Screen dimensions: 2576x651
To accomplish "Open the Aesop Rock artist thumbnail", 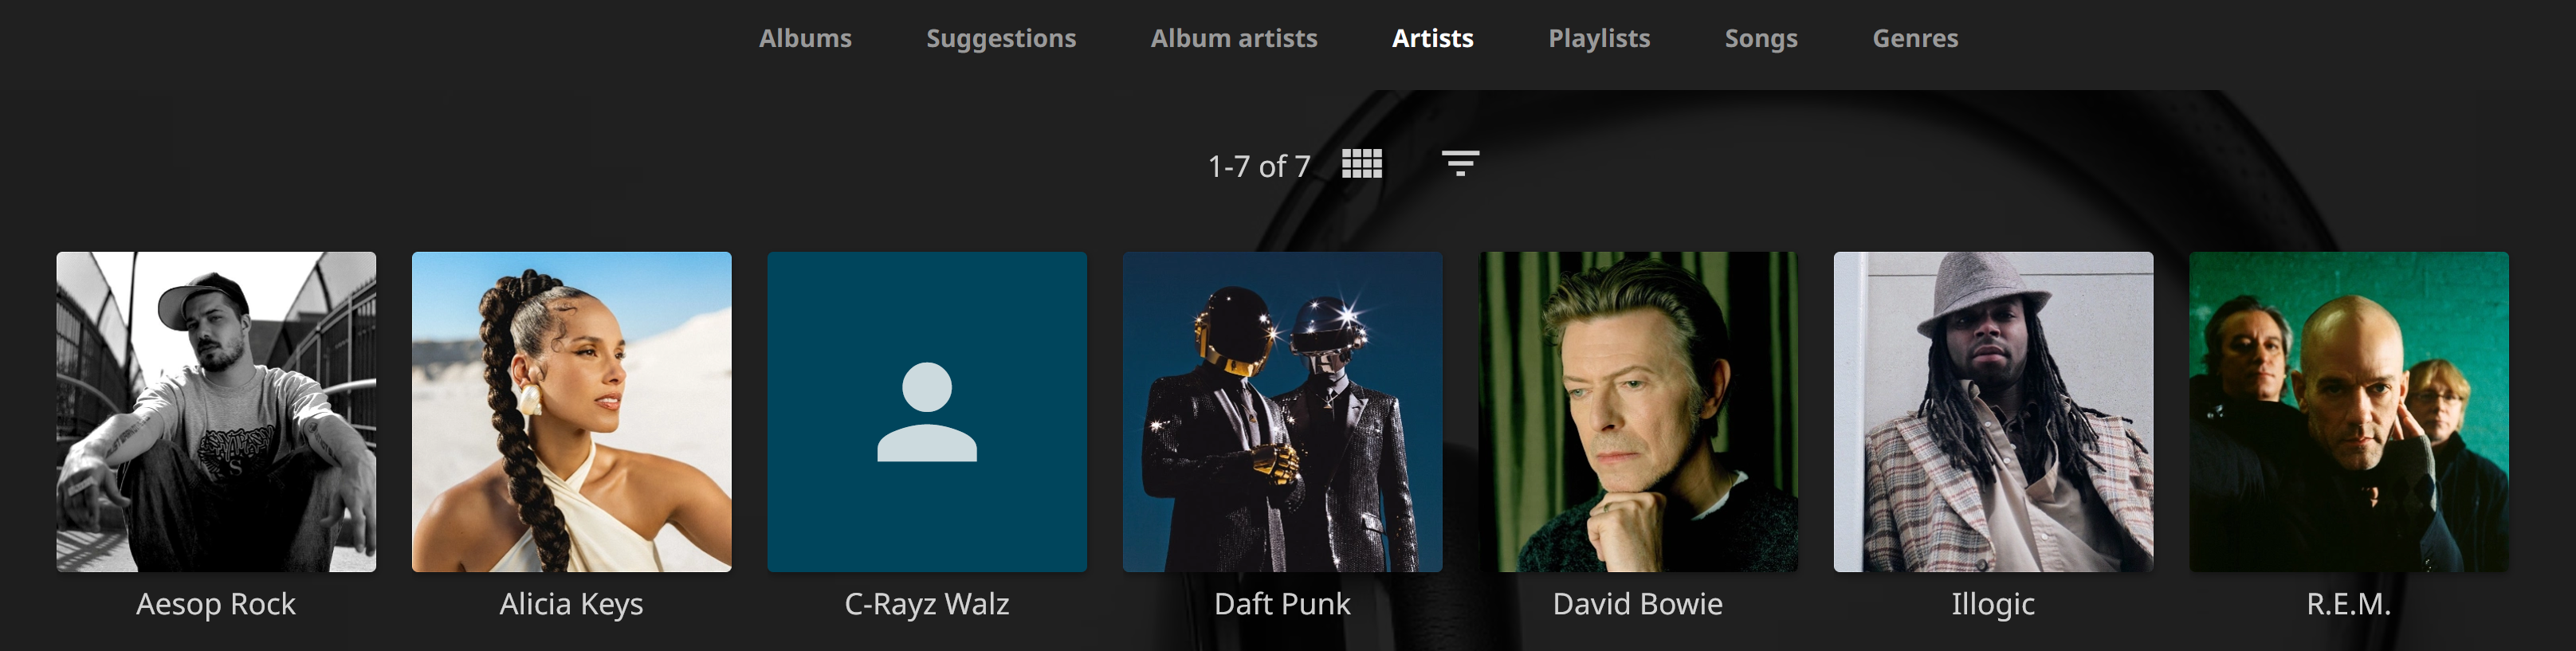I will point(216,411).
